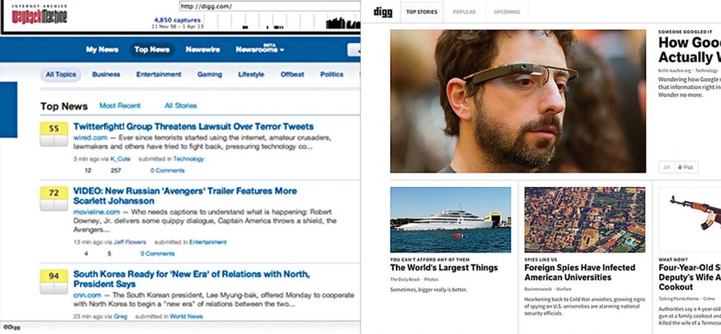Screen dimensions: 721x334
Task: Expand the Newsrooms beta dropdown
Action: coord(260,49)
